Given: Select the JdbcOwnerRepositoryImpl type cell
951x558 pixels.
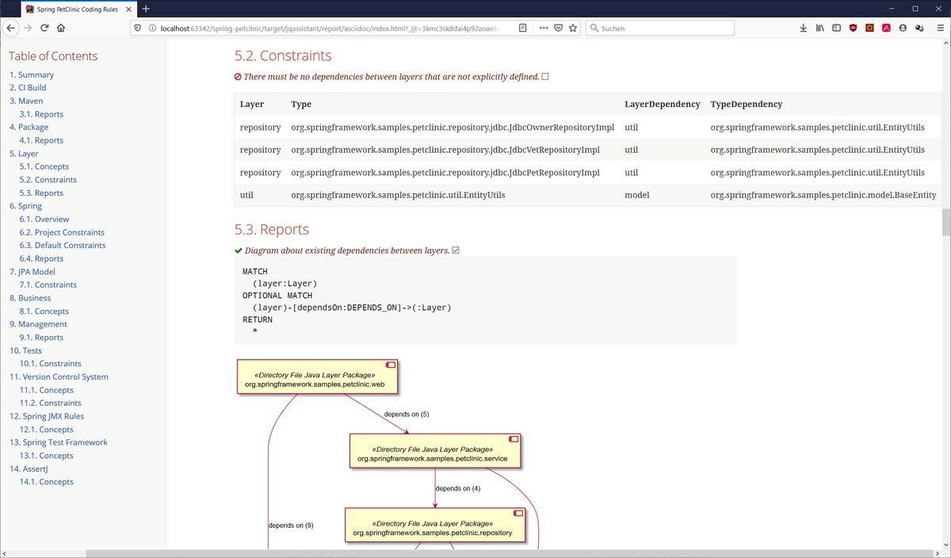Looking at the screenshot, I should (453, 127).
